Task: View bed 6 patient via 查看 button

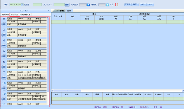Action: 4,67
